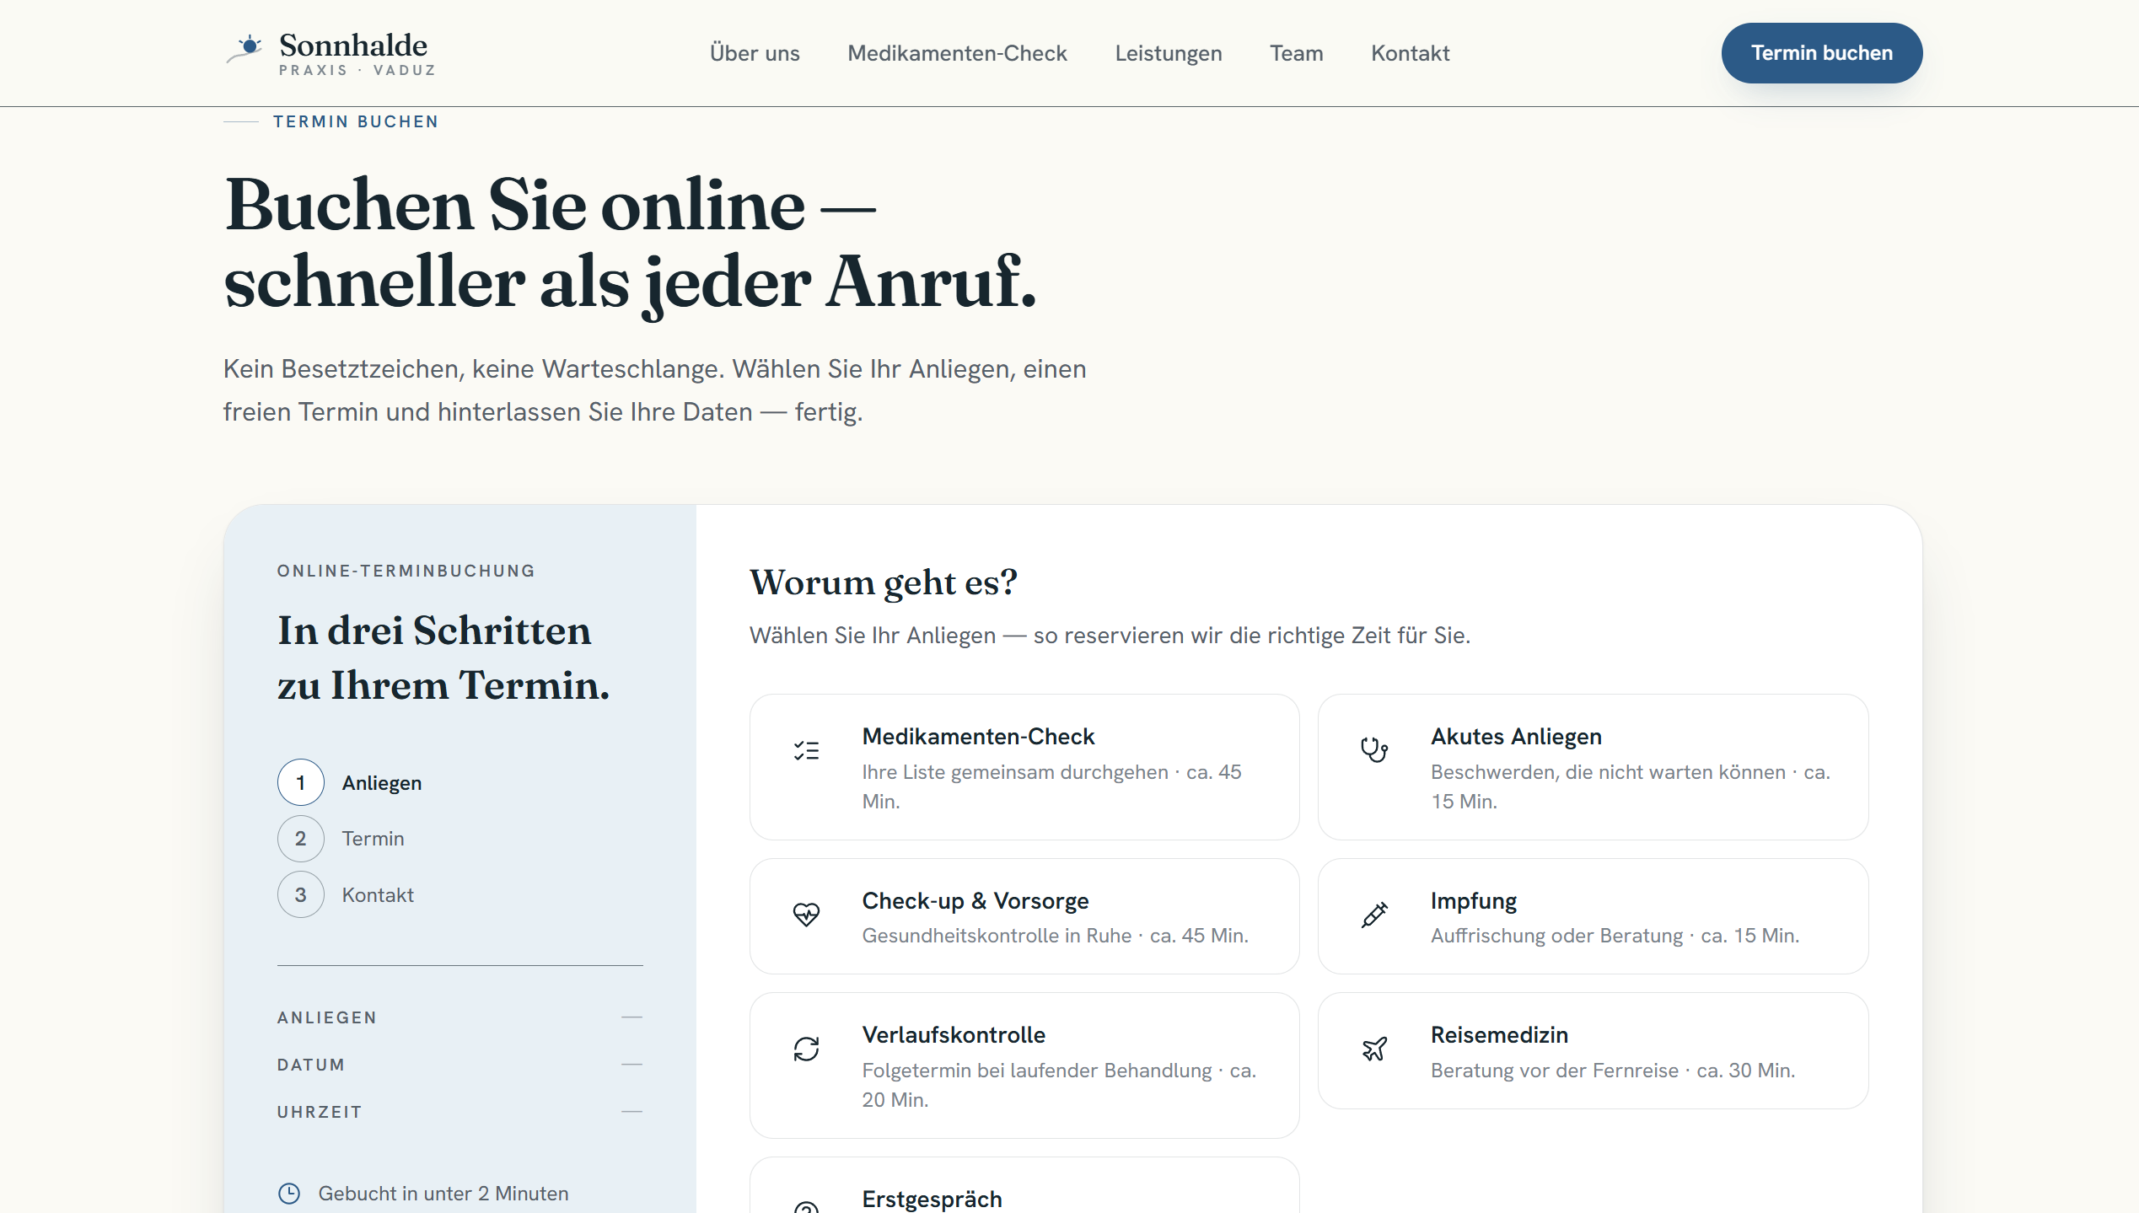Viewport: 2139px width, 1213px height.
Task: Choose the Check-up & Vorsorge card
Action: 1024,916
